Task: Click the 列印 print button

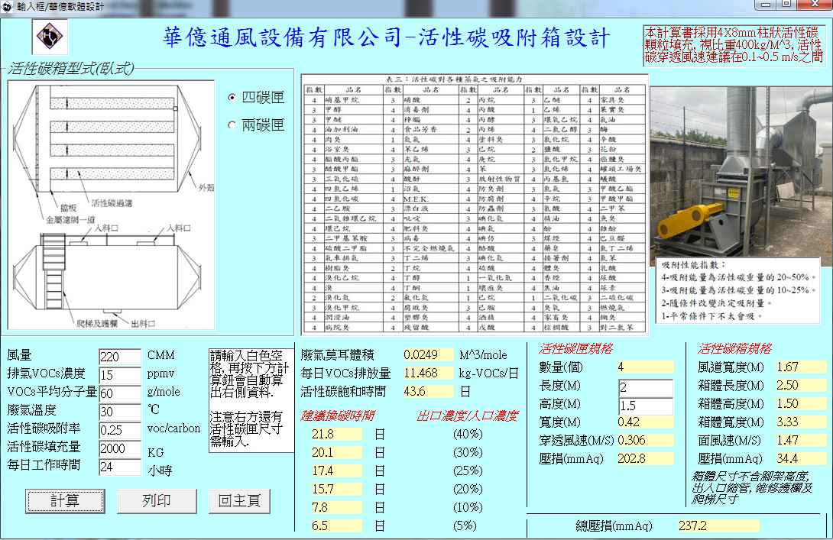Action: (x=157, y=501)
